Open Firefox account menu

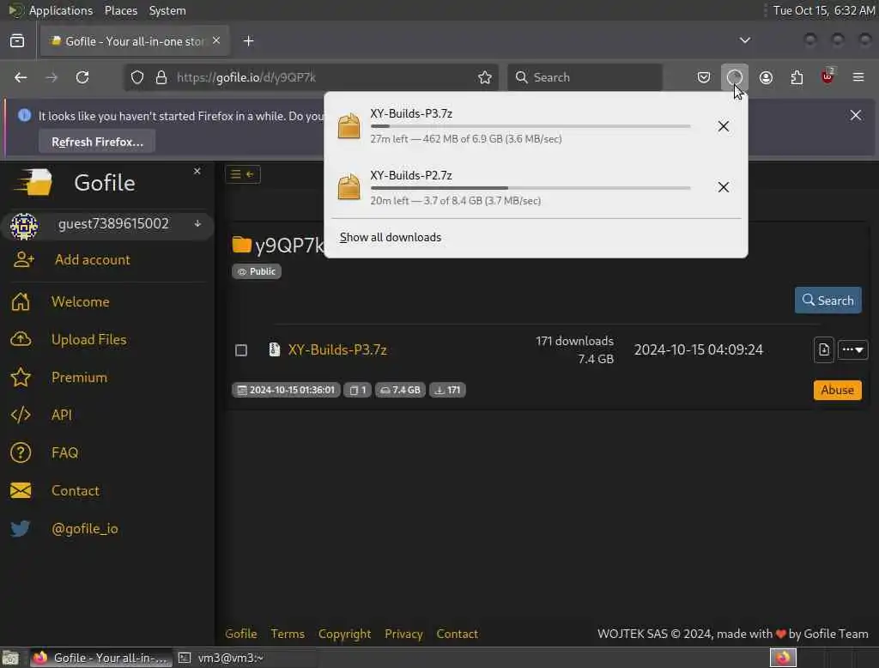[766, 77]
